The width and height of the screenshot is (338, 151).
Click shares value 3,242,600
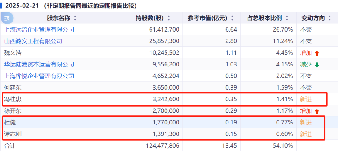point(166,99)
